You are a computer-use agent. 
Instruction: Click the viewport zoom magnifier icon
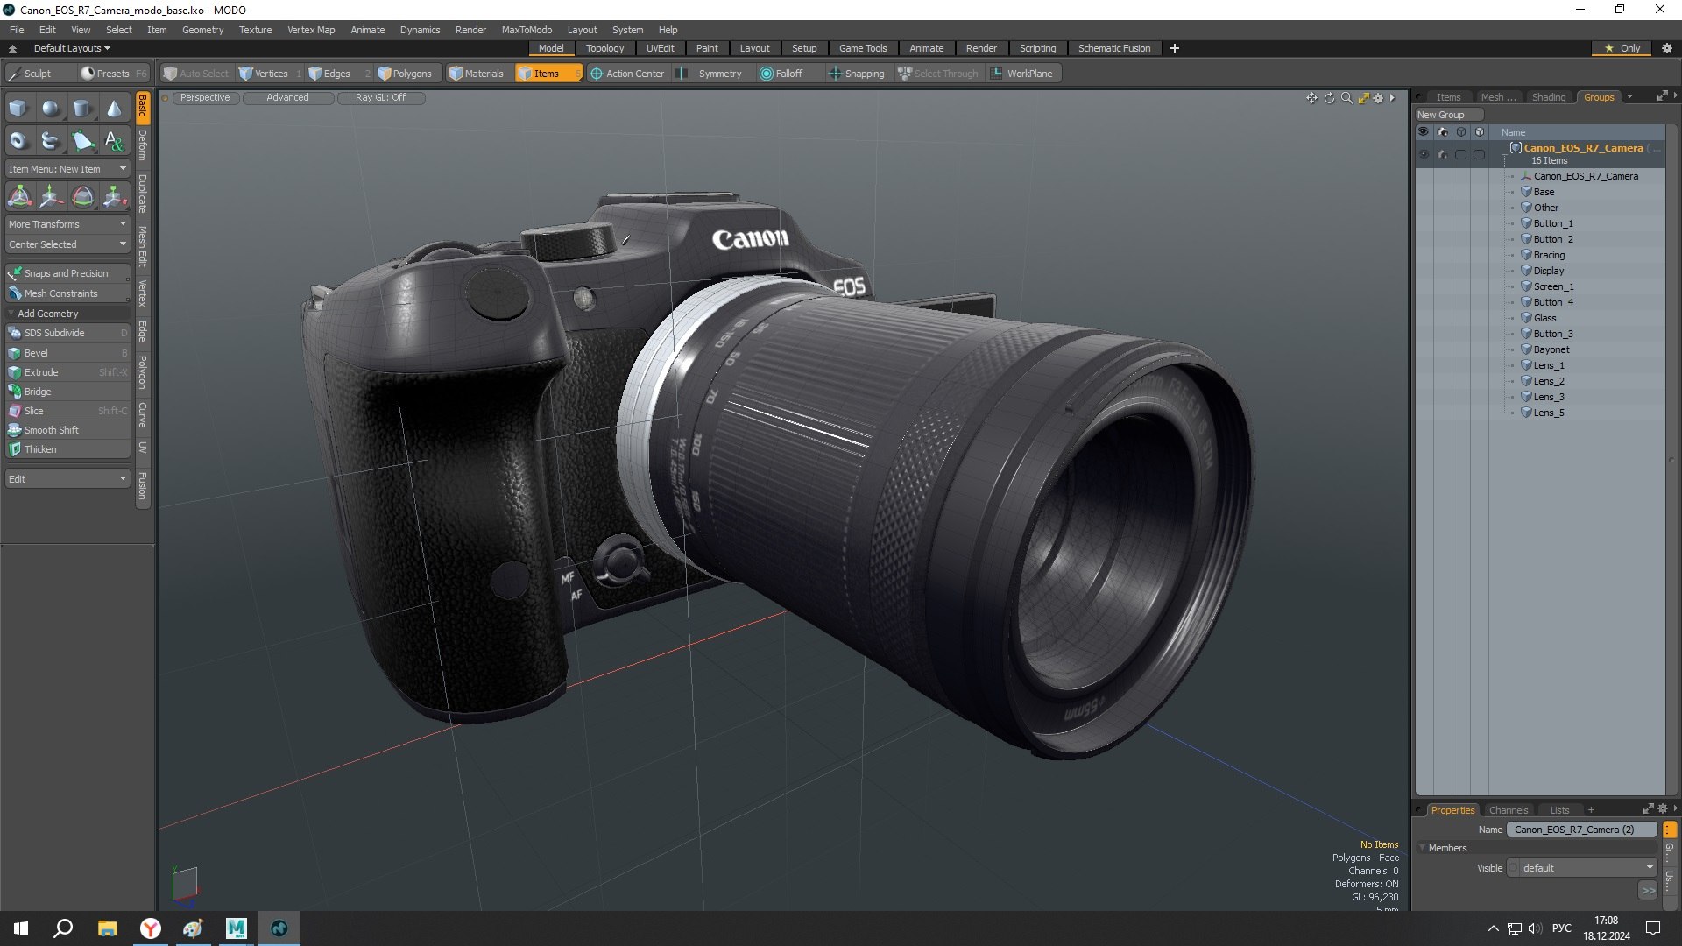[1346, 98]
